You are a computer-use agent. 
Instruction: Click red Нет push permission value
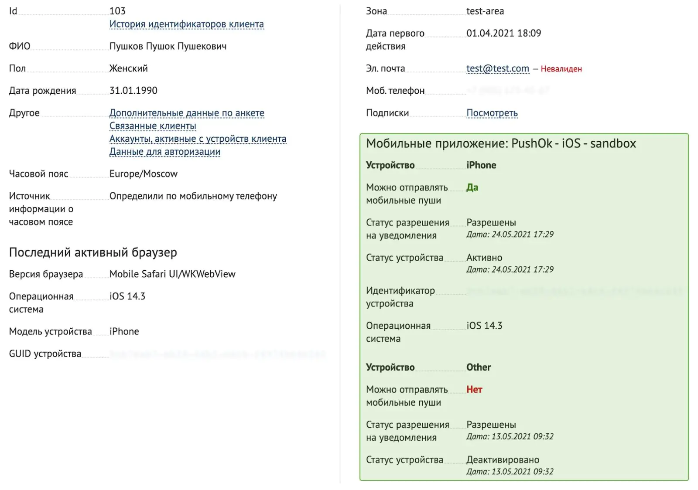tap(474, 390)
